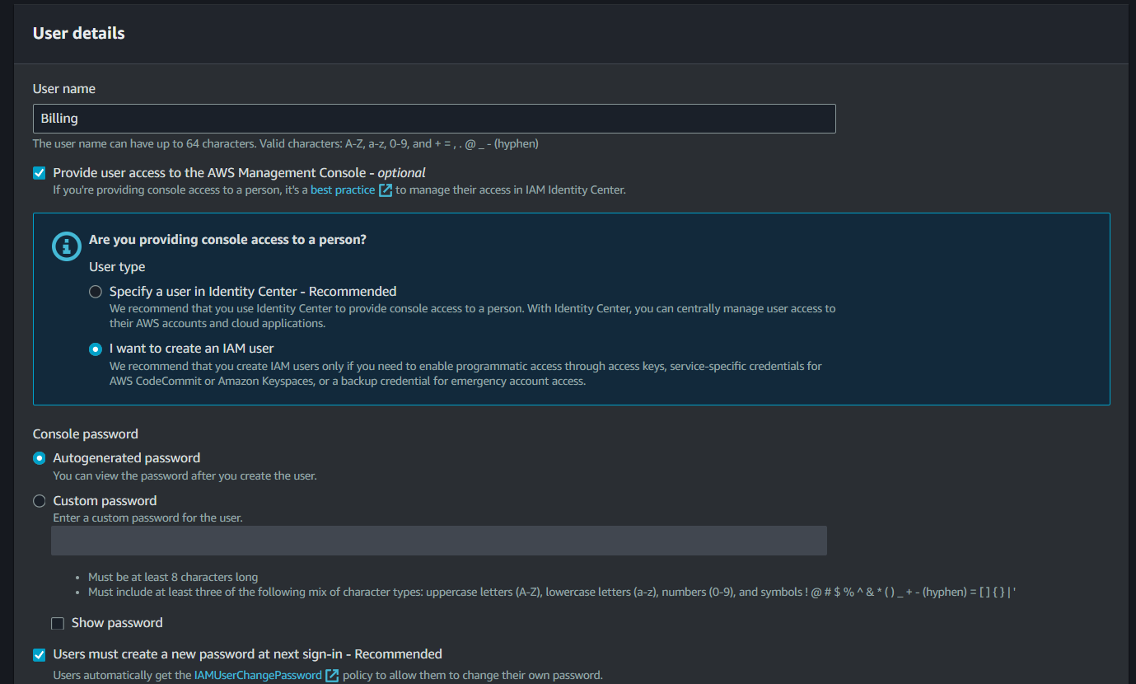Choose the Custom password option
The width and height of the screenshot is (1136, 684).
40,501
